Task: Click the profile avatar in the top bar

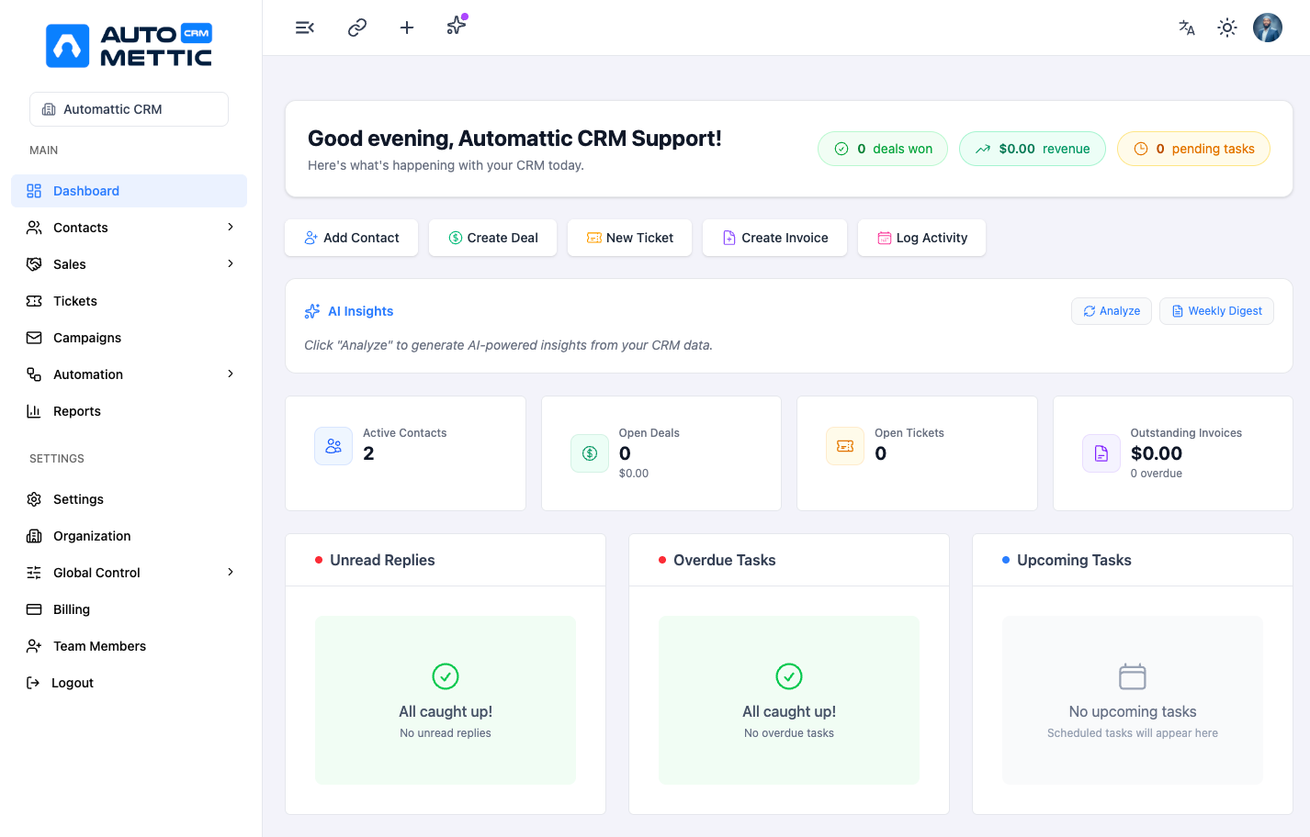Action: 1267,27
